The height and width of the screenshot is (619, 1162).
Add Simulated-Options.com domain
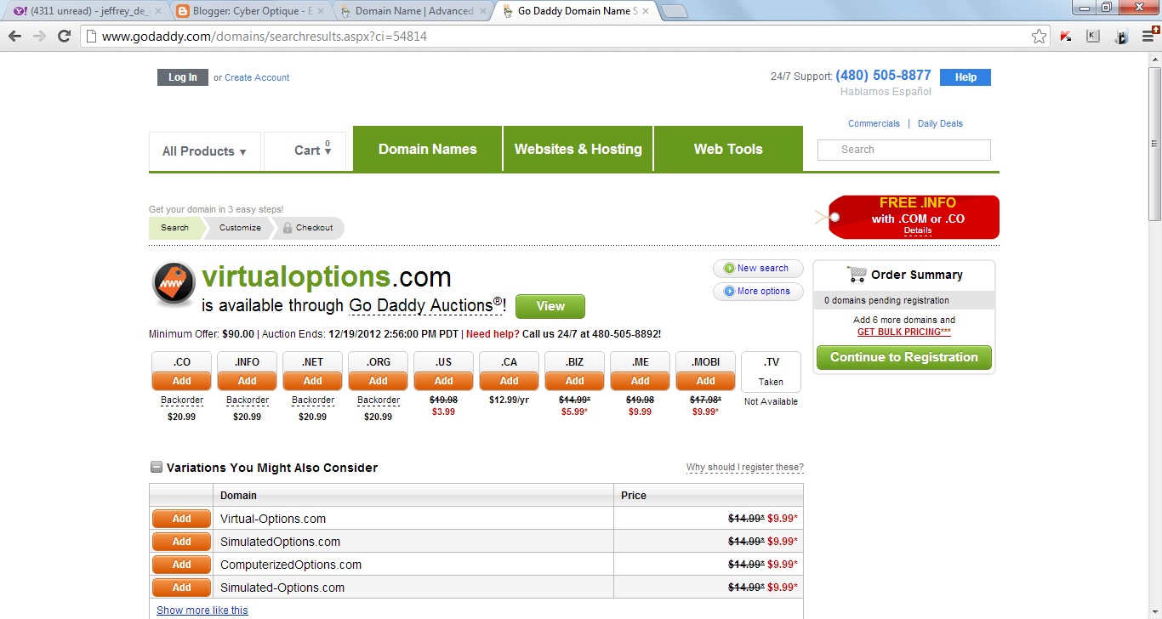point(182,588)
